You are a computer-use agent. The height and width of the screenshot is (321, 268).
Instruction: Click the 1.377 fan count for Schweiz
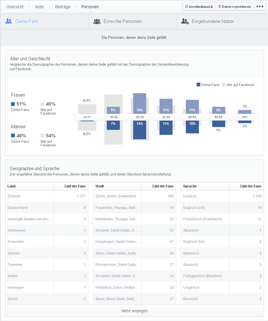[81, 196]
